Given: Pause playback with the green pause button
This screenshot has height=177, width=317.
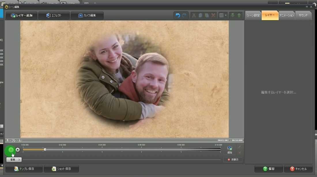Looking at the screenshot, I should point(11,150).
